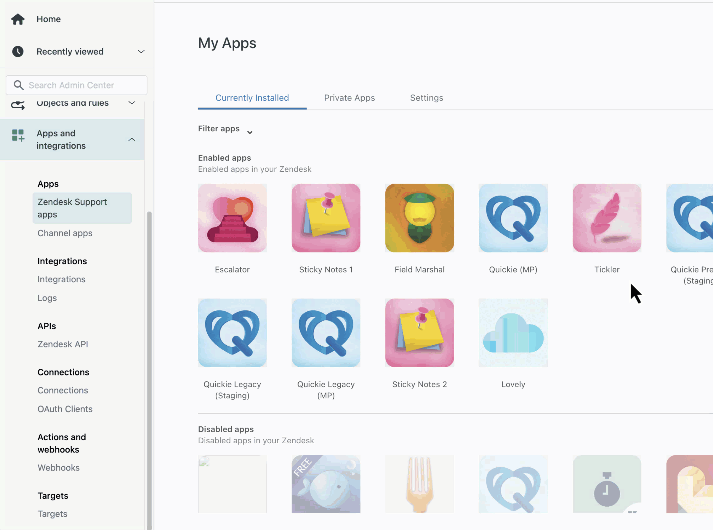
Task: Open Webhooks in the sidebar
Action: [x=58, y=468]
